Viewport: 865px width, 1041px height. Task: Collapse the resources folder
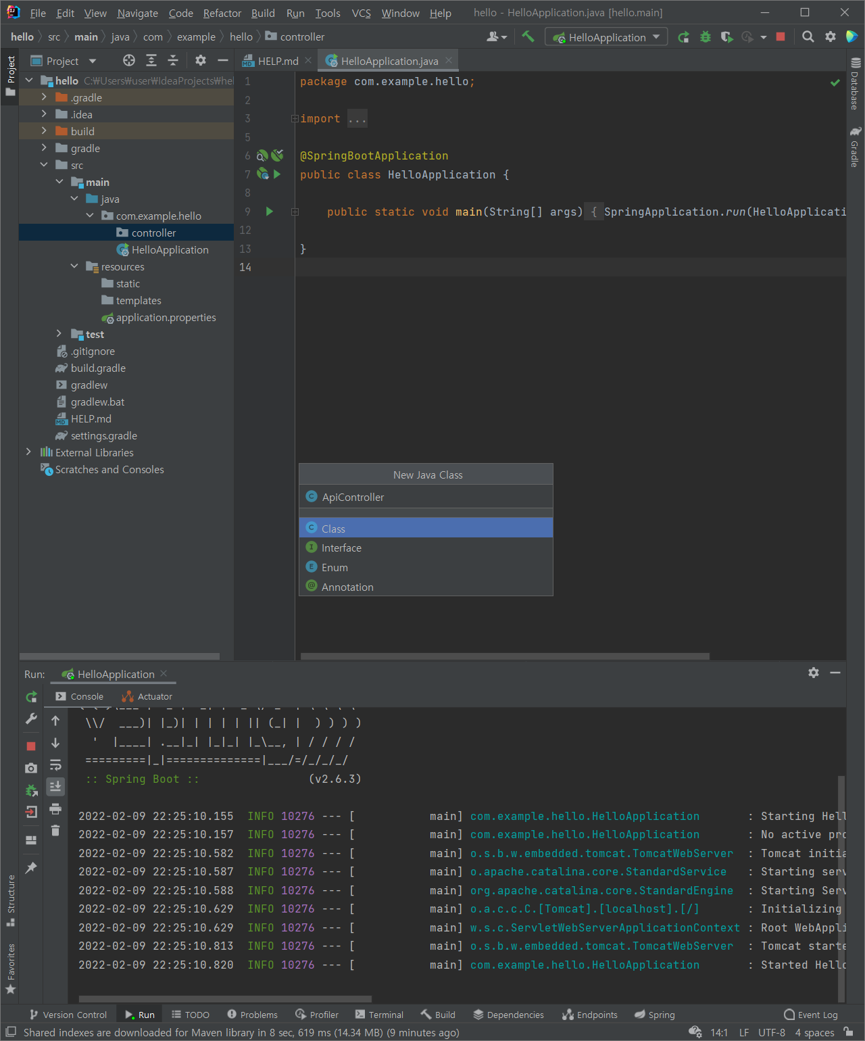[x=74, y=266]
